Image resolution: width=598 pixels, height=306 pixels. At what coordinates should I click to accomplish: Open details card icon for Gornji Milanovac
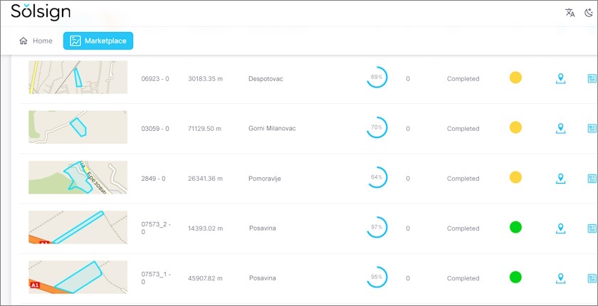point(592,128)
